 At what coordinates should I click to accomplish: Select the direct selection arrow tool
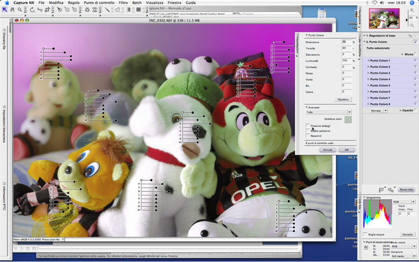click(5, 10)
